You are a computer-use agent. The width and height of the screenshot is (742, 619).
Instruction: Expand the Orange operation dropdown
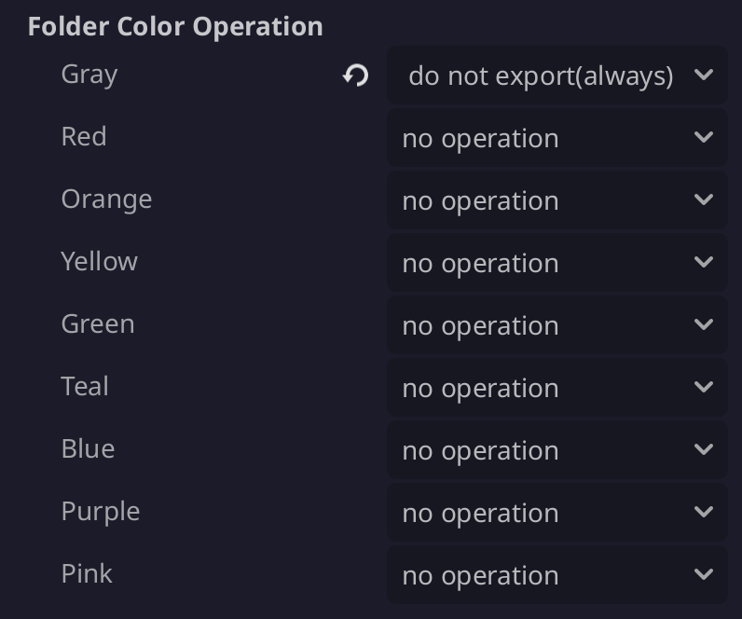pyautogui.click(x=556, y=200)
